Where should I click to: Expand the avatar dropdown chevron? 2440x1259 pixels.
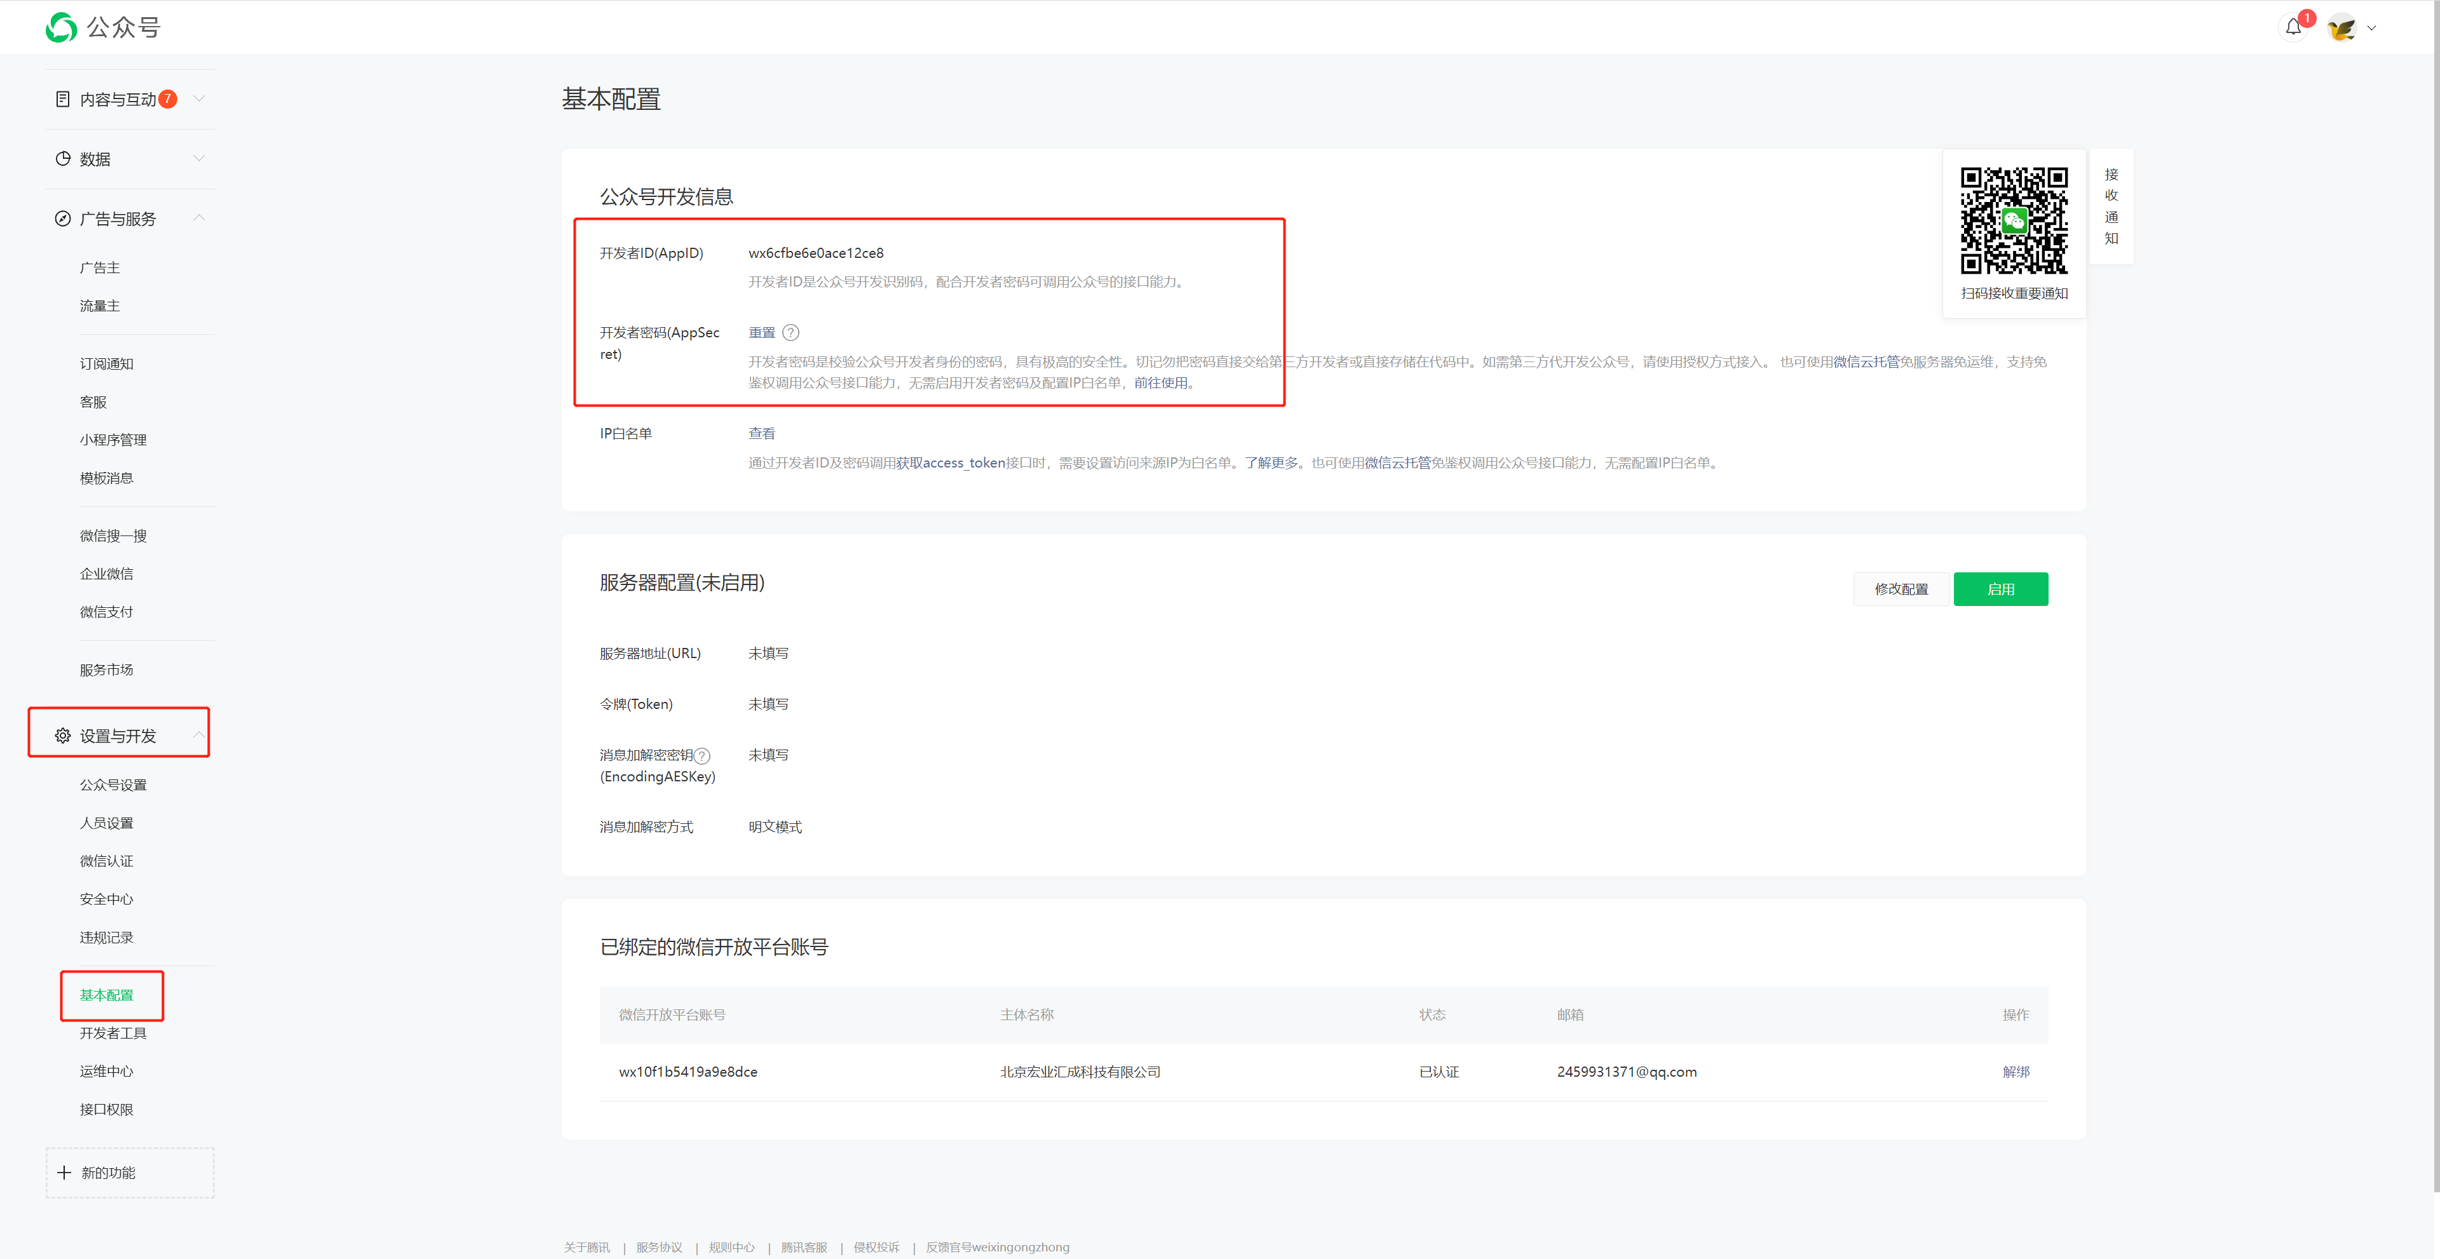[x=2372, y=29]
